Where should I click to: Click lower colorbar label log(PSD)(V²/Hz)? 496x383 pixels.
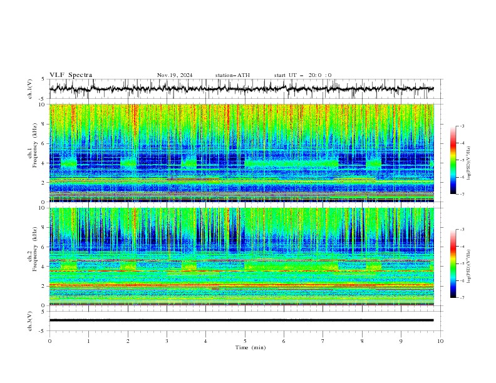coord(469,267)
